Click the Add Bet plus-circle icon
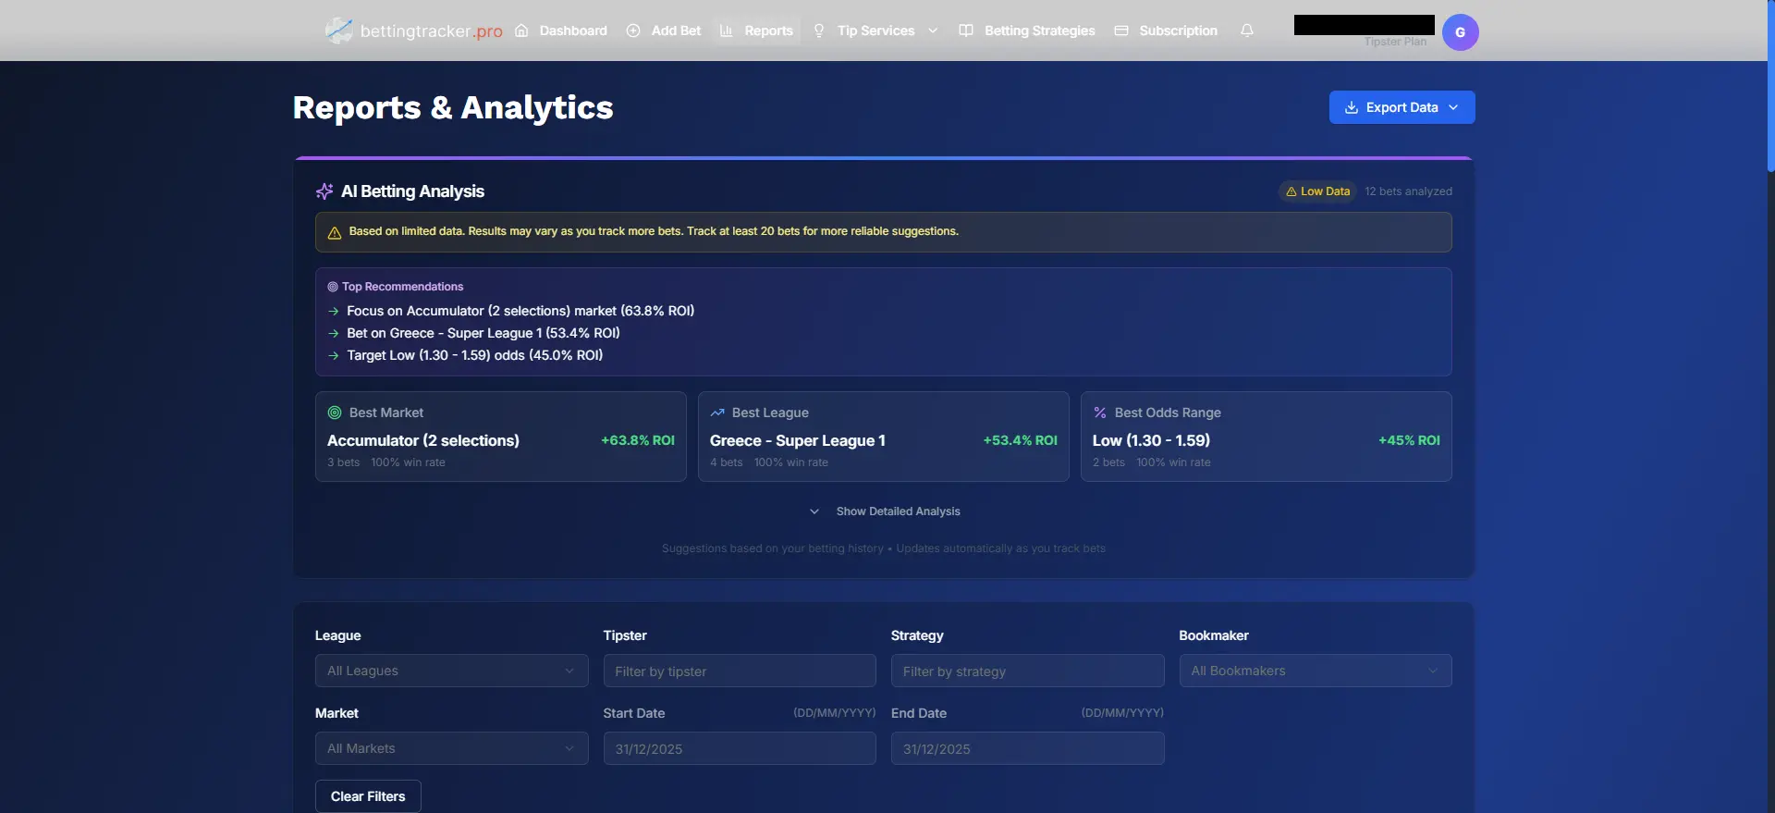The image size is (1775, 813). (x=633, y=31)
